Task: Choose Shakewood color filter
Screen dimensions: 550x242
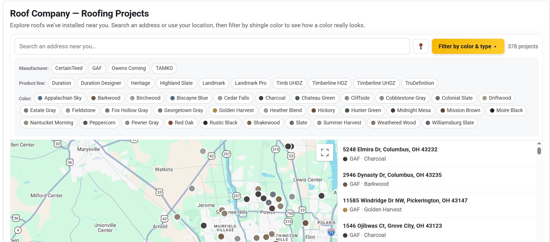Action: [x=263, y=123]
